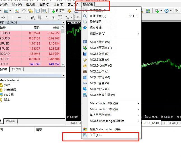Viewport: 181px width, 159px height.
Task: Open the MQL5文档 (D) entry
Action: [111, 54]
